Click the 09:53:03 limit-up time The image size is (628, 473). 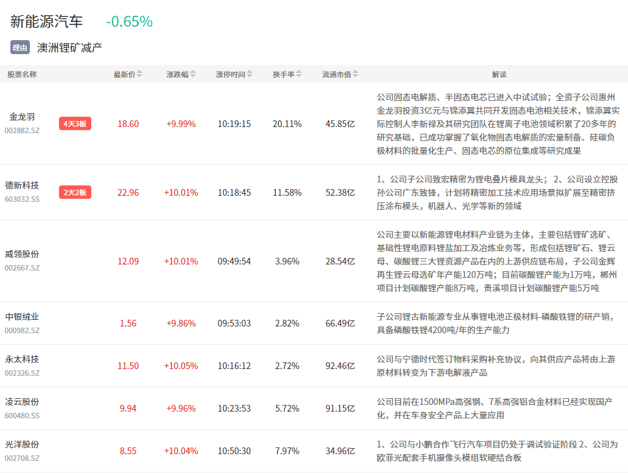[x=234, y=323]
